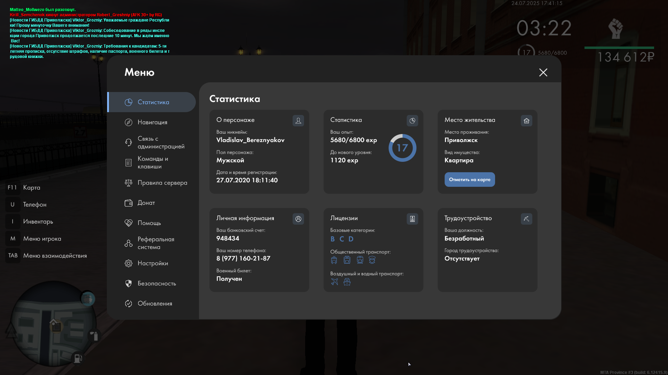Click the pickaxe icon in Трудоустройство card
Screen dimensions: 668x375
(526, 219)
